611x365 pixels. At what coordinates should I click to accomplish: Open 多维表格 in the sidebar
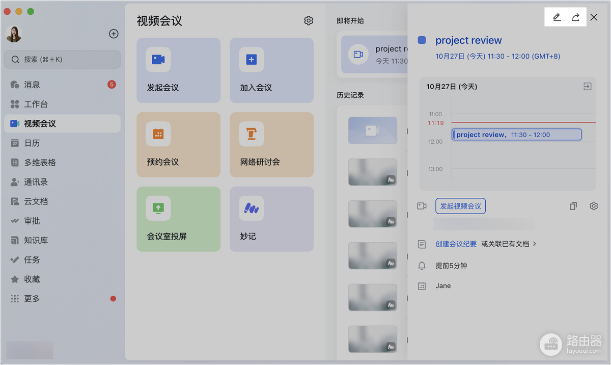pyautogui.click(x=62, y=163)
